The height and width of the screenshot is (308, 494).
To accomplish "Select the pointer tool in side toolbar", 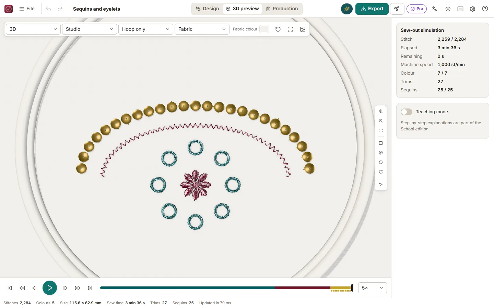I will click(x=381, y=184).
